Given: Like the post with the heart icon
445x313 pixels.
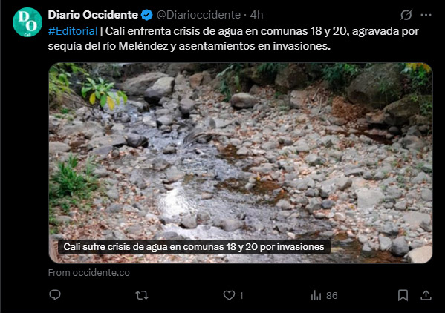Looking at the screenshot, I should (x=229, y=295).
